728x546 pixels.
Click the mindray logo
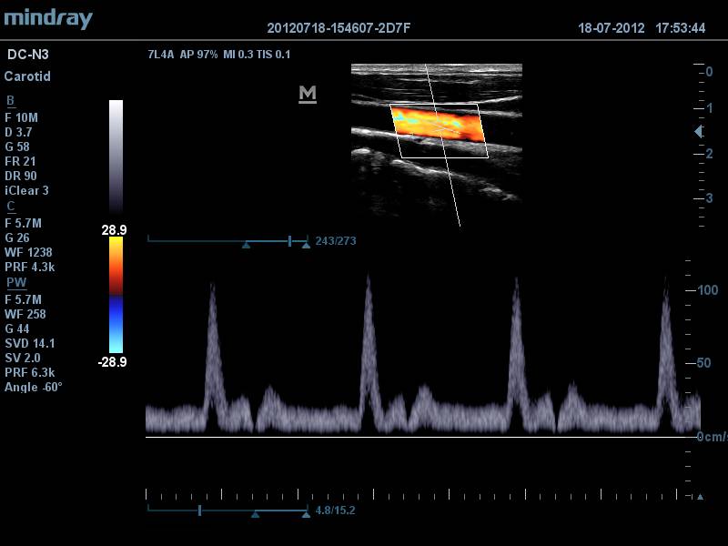(x=48, y=18)
